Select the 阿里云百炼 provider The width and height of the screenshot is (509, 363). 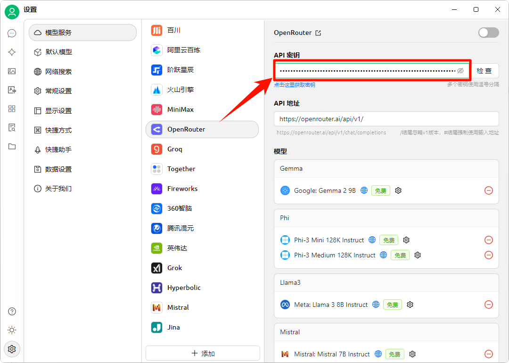[202, 50]
